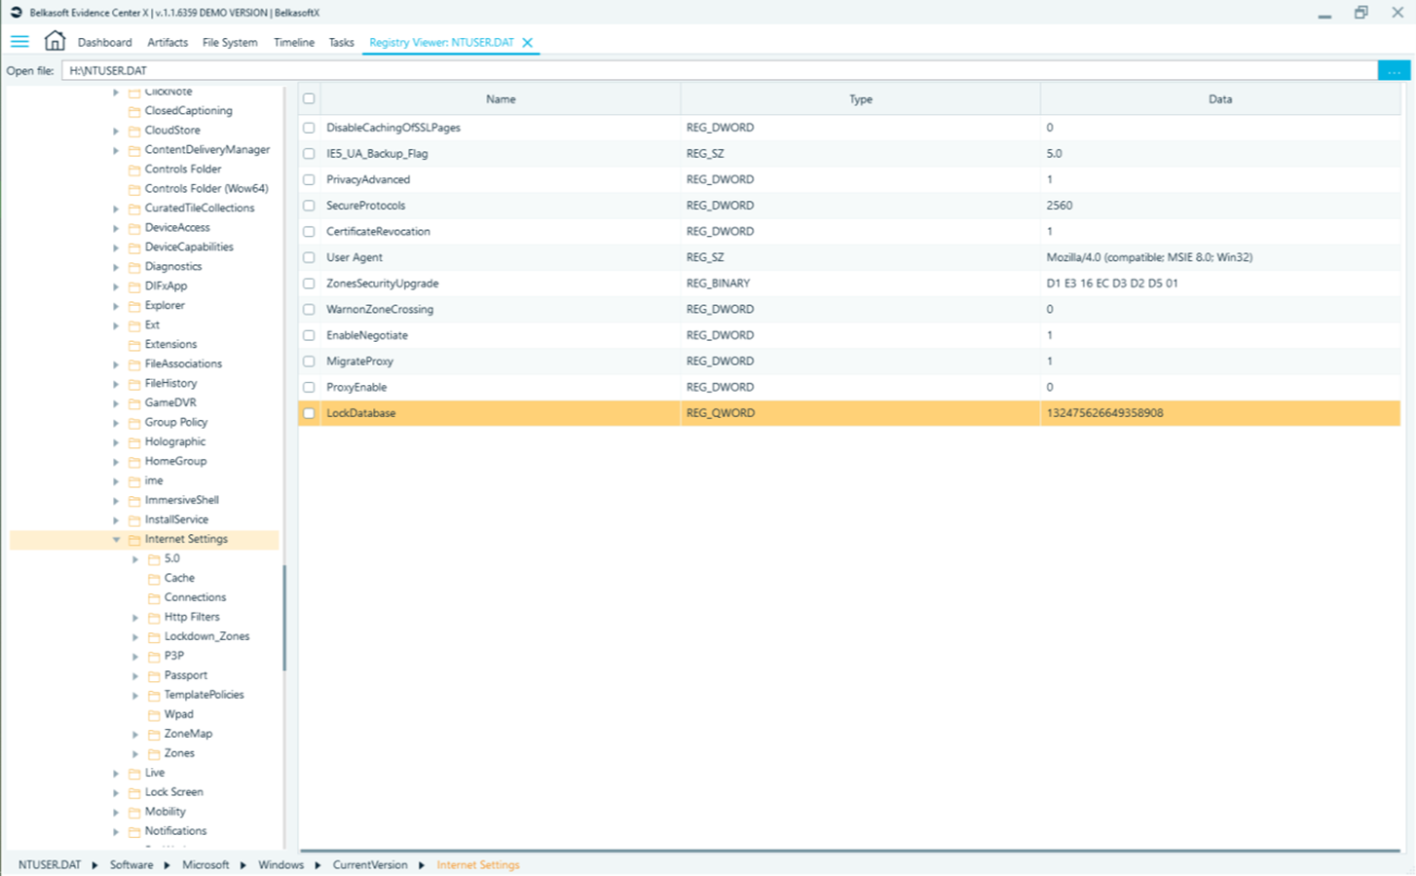Click the Belkasoft app logo icon
Screen dimensions: 1416x876
(16, 13)
